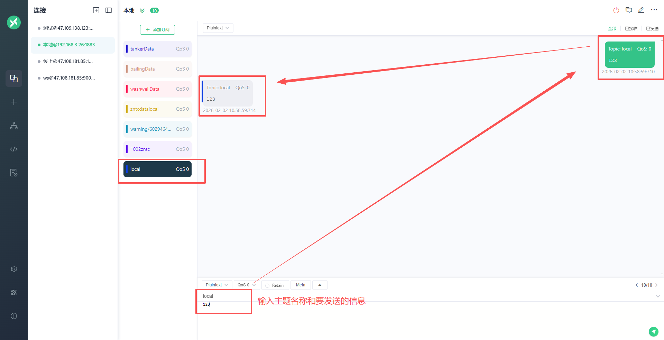Select connection 本地@192.168.3.26:1883
The width and height of the screenshot is (664, 340).
[73, 45]
